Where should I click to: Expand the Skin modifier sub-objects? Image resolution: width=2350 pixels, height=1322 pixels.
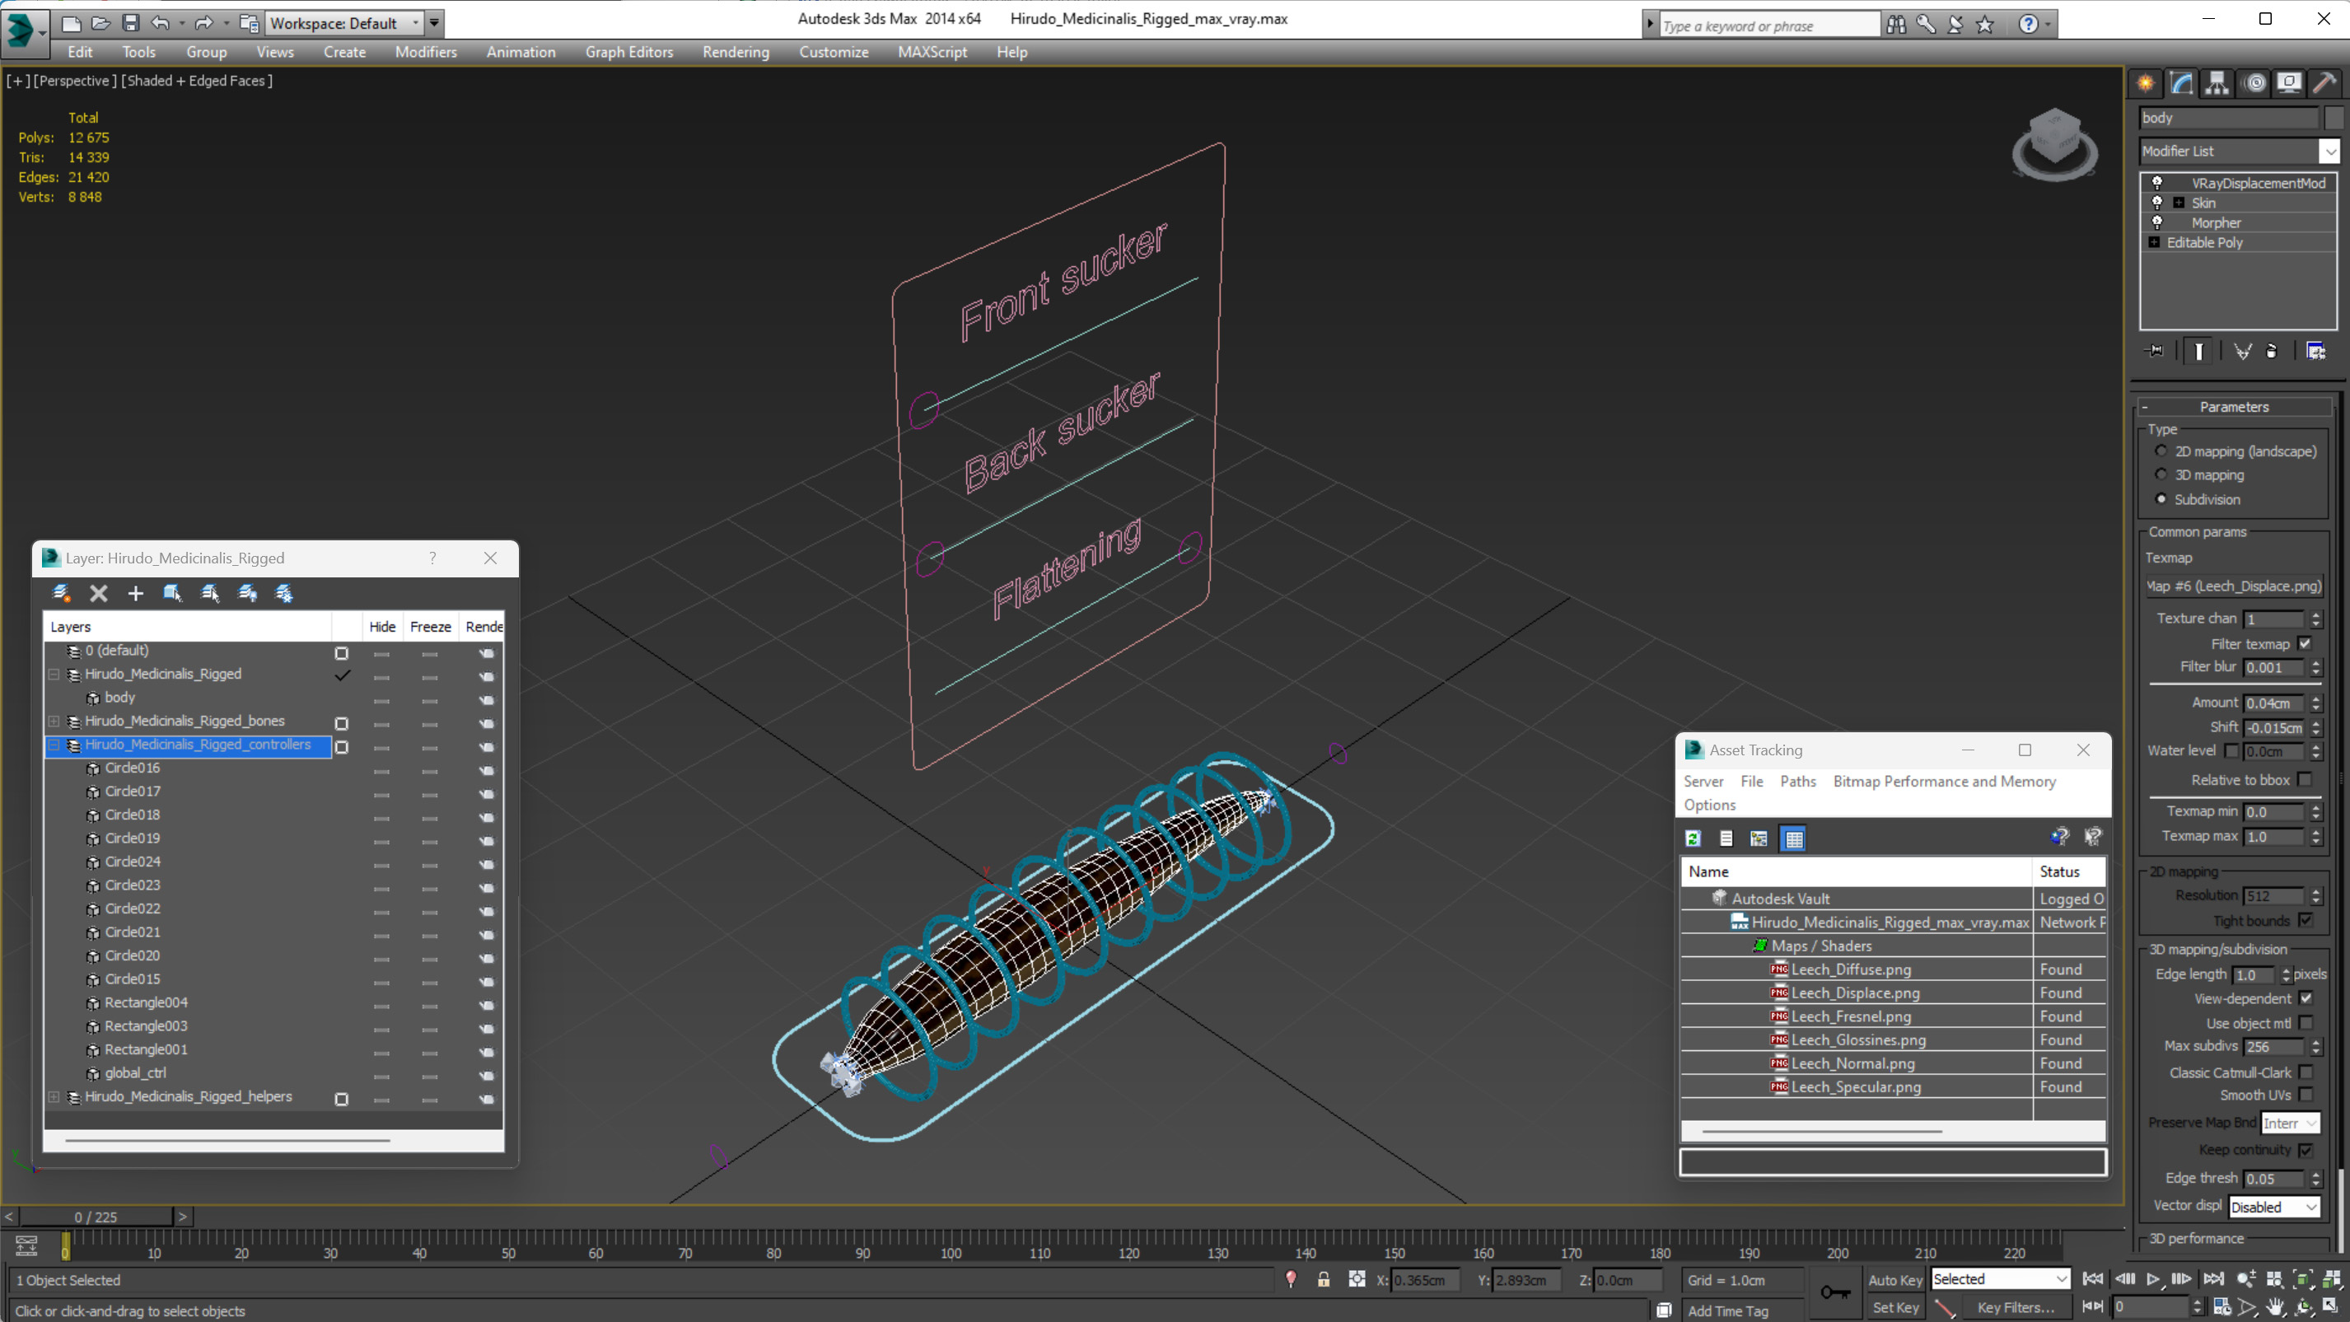pos(2179,203)
